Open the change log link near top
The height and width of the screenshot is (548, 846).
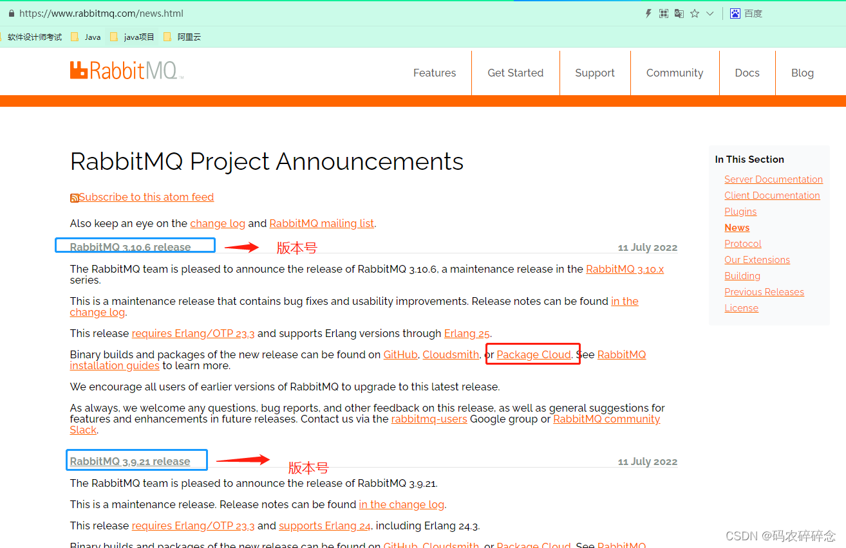point(218,224)
